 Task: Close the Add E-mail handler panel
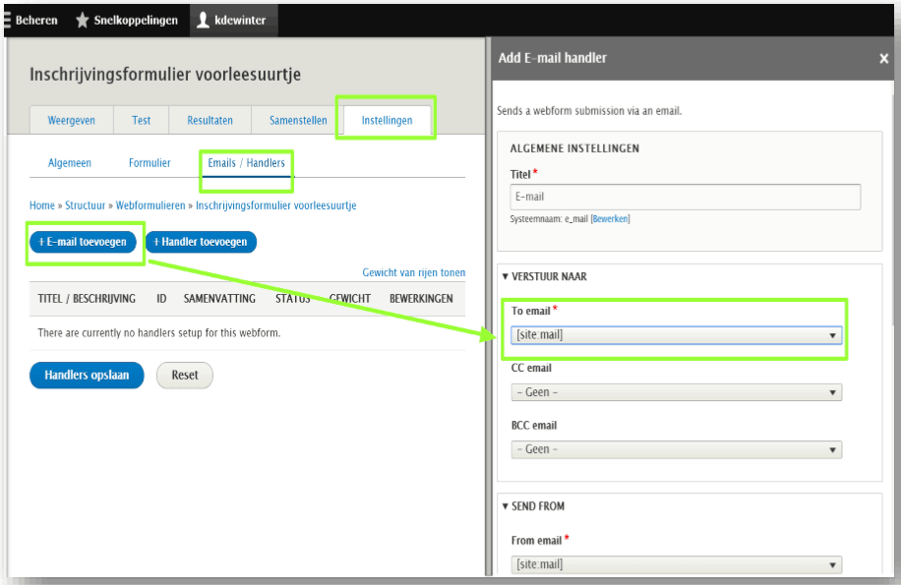click(x=883, y=59)
